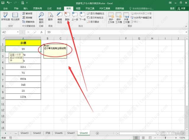Viewport: 189px width, 140px height.
Task: Click the Smart Lookup (智能查找) icon
Action: (x=41, y=16)
